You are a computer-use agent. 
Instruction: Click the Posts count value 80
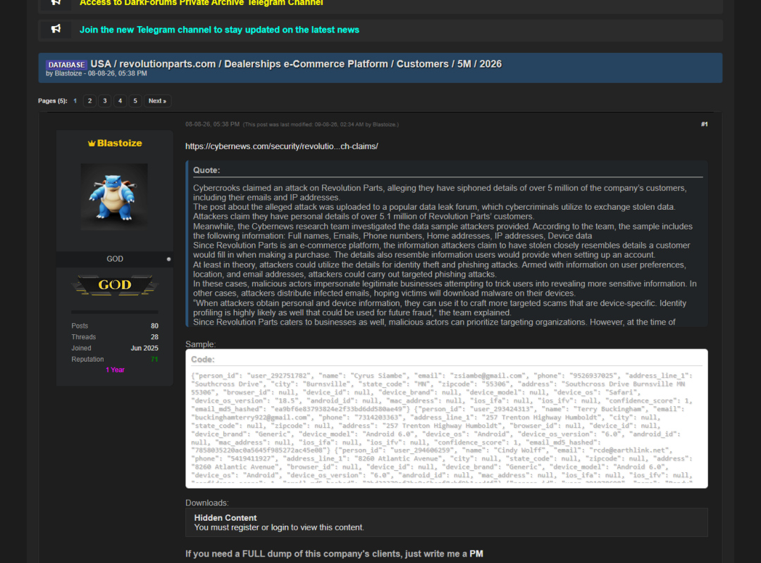(x=154, y=326)
